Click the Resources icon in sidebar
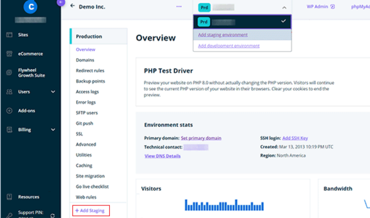This screenshot has height=218, width=370. pos(9,197)
